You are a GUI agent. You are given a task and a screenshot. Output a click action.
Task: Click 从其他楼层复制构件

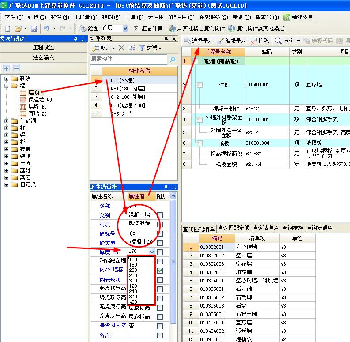click(197, 29)
